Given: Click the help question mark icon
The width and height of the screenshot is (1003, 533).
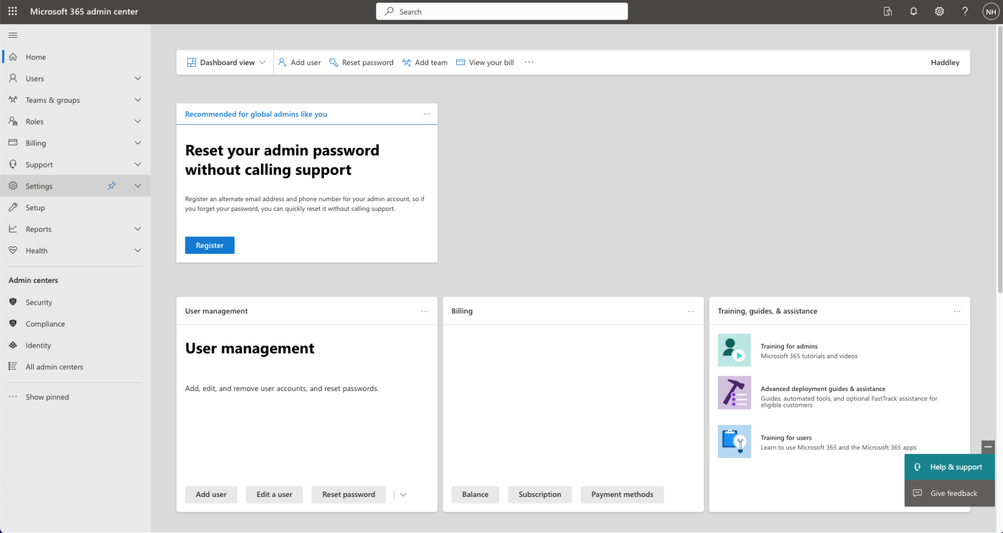Looking at the screenshot, I should (x=965, y=11).
